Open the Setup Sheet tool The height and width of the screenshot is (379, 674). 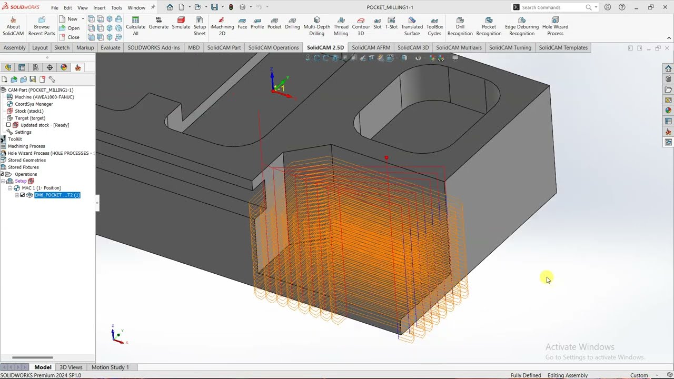(x=200, y=26)
